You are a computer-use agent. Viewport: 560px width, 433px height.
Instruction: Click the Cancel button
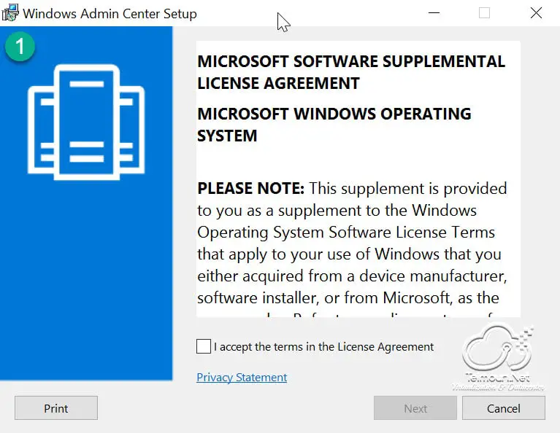504,408
